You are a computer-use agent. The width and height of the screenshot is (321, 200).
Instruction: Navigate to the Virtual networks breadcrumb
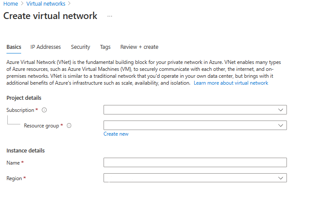tap(46, 3)
